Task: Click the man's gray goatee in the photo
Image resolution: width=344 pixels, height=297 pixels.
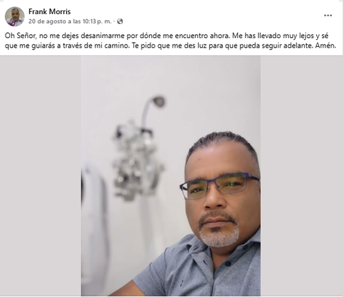Action: coord(219,235)
